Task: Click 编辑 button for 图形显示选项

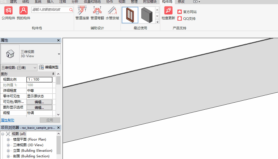Action: [x=39, y=107]
